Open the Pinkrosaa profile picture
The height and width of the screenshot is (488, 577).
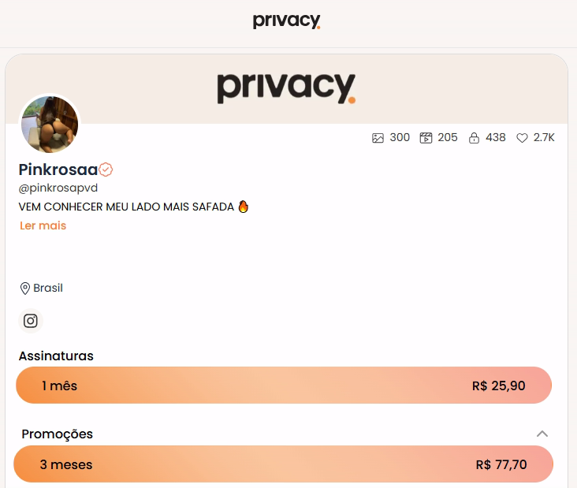point(50,125)
